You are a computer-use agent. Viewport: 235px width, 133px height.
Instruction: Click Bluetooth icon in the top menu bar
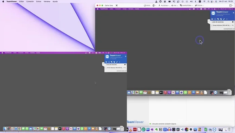coord(195,1)
